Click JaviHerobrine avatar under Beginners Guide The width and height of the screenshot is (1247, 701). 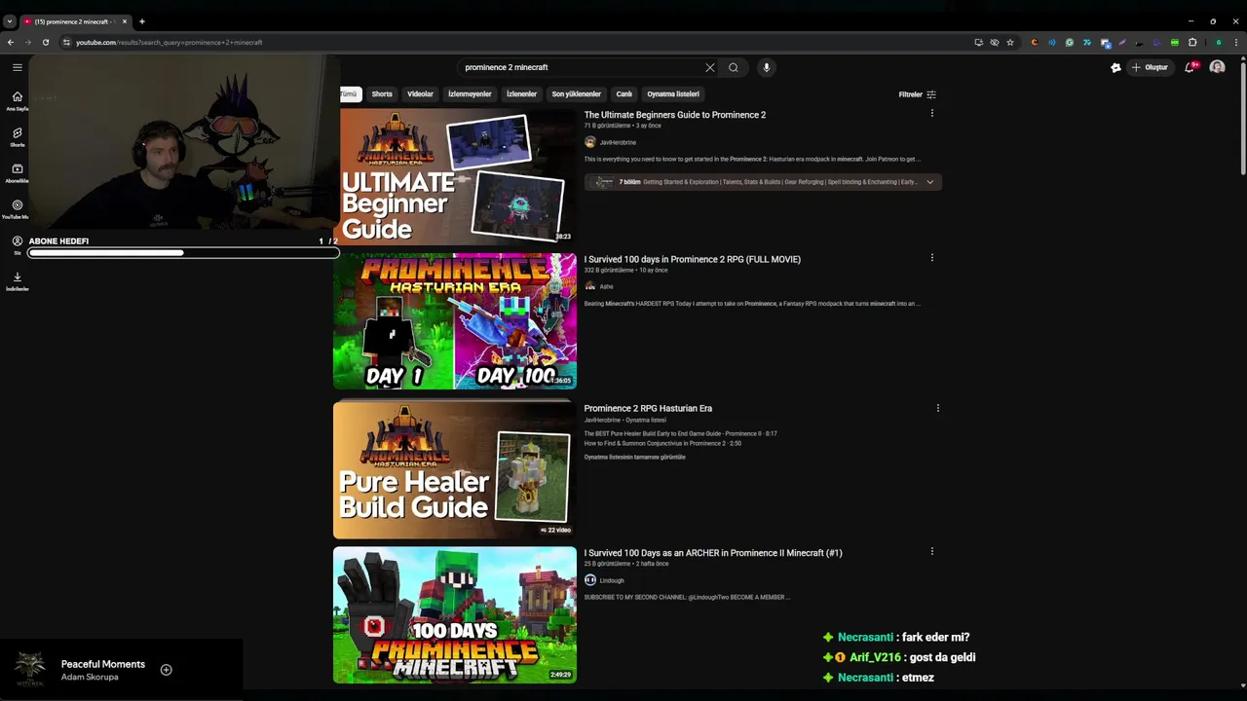[590, 142]
